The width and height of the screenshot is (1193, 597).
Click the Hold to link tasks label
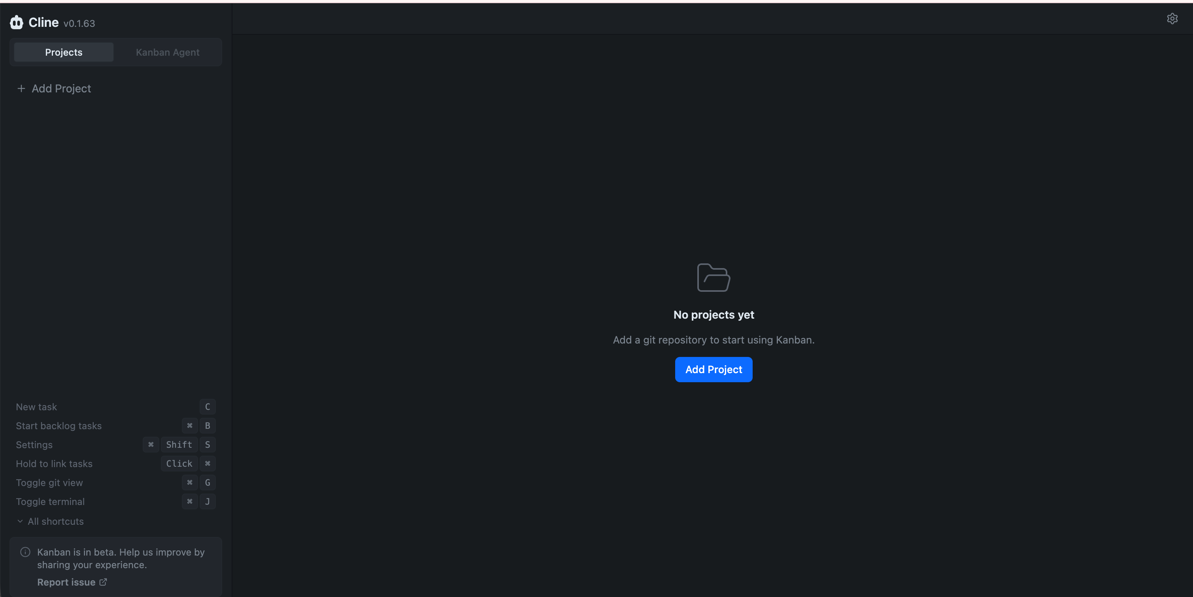(x=54, y=464)
